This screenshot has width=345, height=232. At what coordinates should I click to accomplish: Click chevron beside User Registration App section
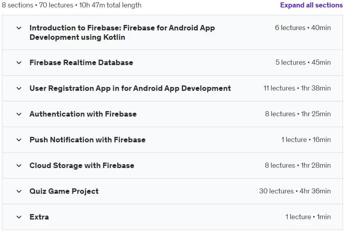pyautogui.click(x=19, y=89)
